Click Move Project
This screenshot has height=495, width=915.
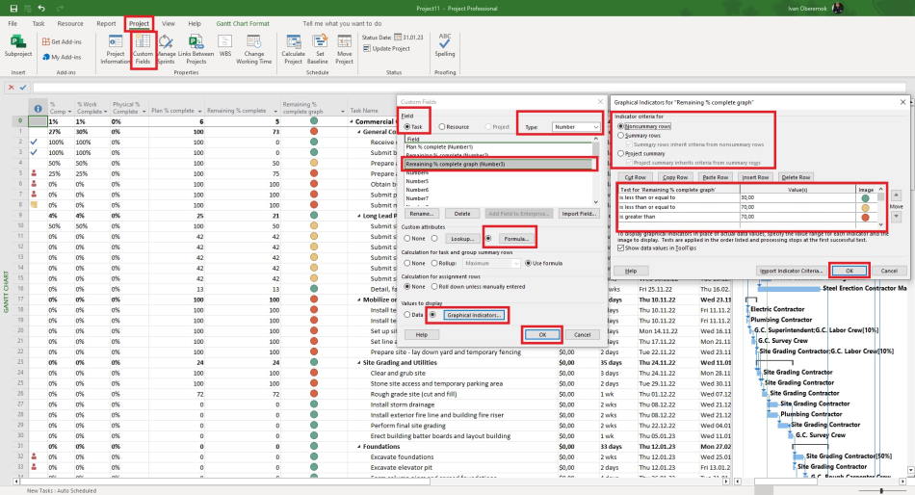pyautogui.click(x=344, y=49)
